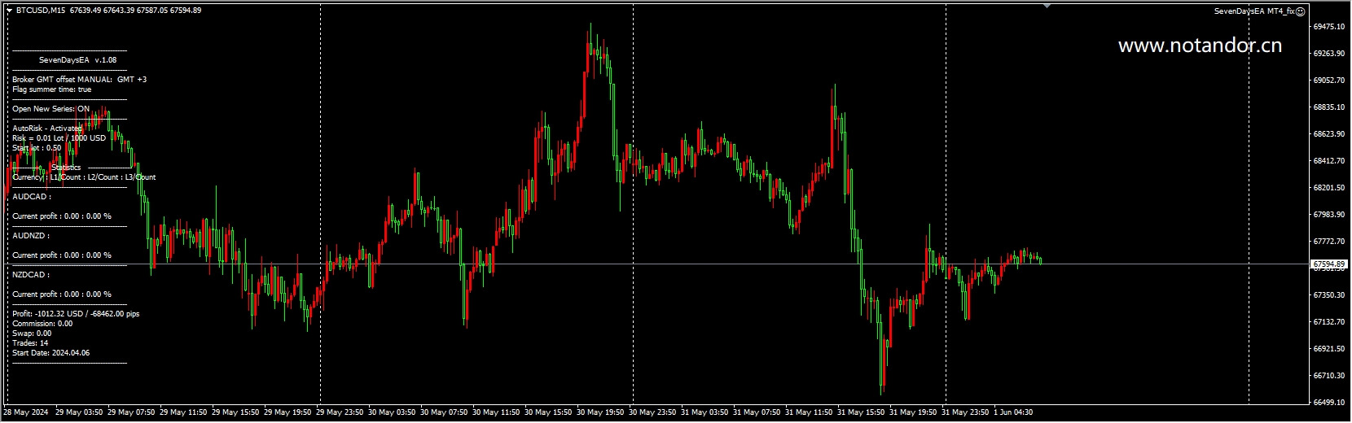Click the 69475.10 price scale label
Viewport: 1352px width, 423px height.
pos(1328,27)
